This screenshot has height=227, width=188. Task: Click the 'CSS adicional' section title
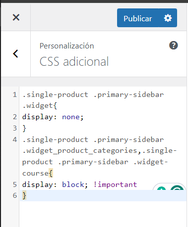[74, 62]
